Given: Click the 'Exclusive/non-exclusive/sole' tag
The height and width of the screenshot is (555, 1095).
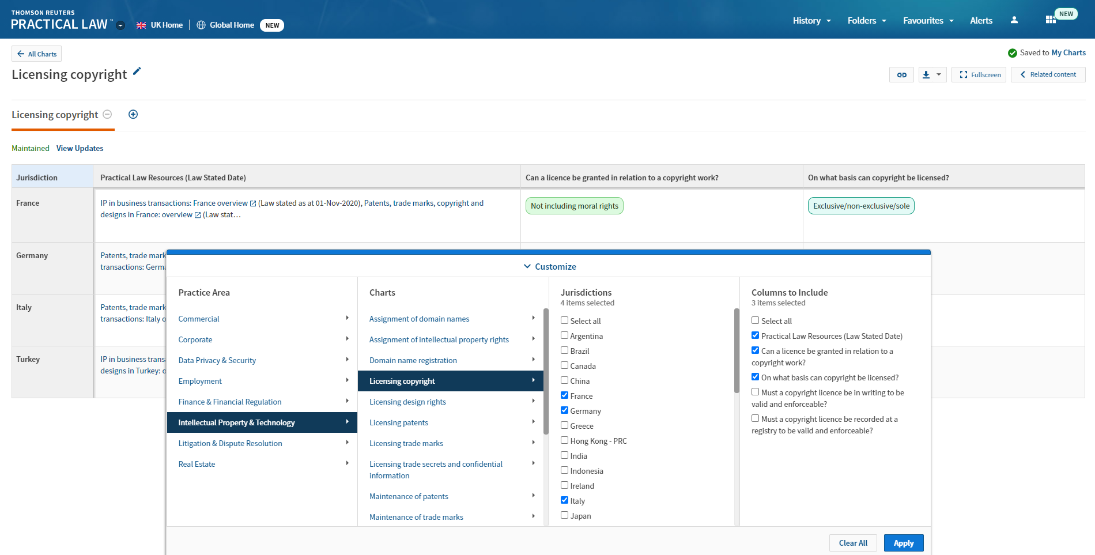Looking at the screenshot, I should pyautogui.click(x=861, y=206).
